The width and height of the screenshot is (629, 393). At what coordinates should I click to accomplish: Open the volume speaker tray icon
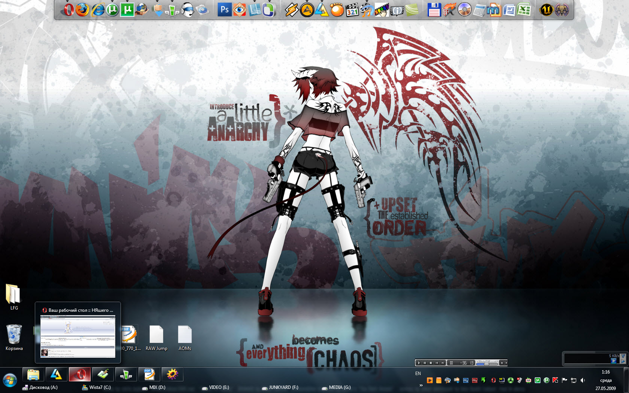[582, 380]
